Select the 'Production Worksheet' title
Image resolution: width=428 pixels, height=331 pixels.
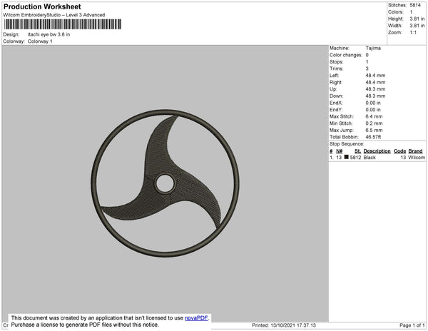pos(42,7)
